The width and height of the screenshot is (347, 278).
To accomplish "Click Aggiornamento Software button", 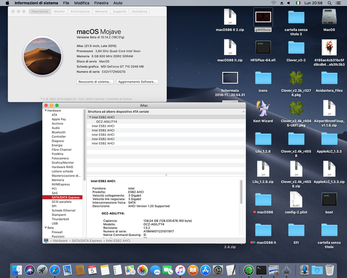I will point(137,82).
